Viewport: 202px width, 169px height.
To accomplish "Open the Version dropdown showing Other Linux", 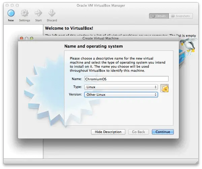I will [121, 95].
